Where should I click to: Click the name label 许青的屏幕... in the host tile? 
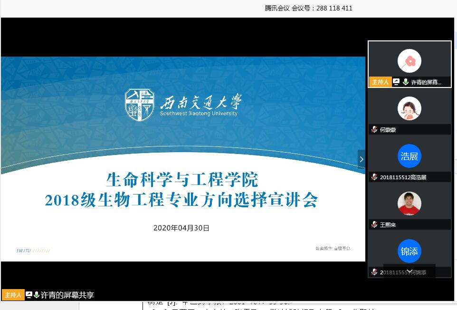tap(426, 82)
